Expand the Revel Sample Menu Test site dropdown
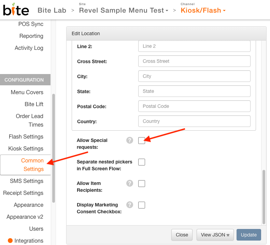The width and height of the screenshot is (270, 245). [124, 10]
